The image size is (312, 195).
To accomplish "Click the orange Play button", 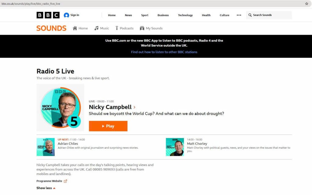I will pos(108,126).
